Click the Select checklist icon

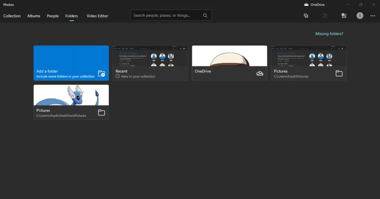325,16
